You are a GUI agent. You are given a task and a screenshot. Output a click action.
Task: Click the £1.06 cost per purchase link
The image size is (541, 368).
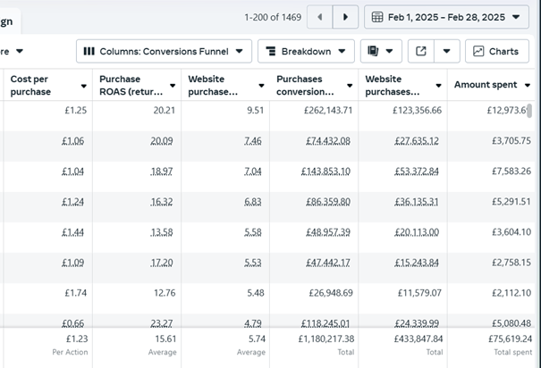click(x=73, y=141)
